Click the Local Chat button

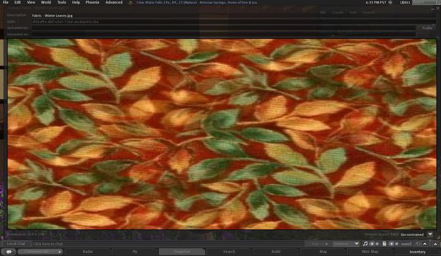16,243
